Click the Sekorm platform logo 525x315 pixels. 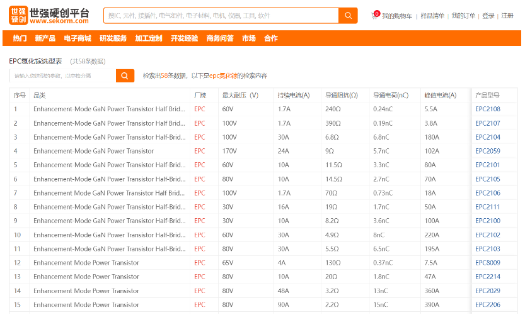coord(49,15)
